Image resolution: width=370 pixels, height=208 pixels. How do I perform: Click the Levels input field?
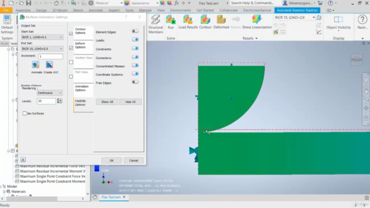46,101
